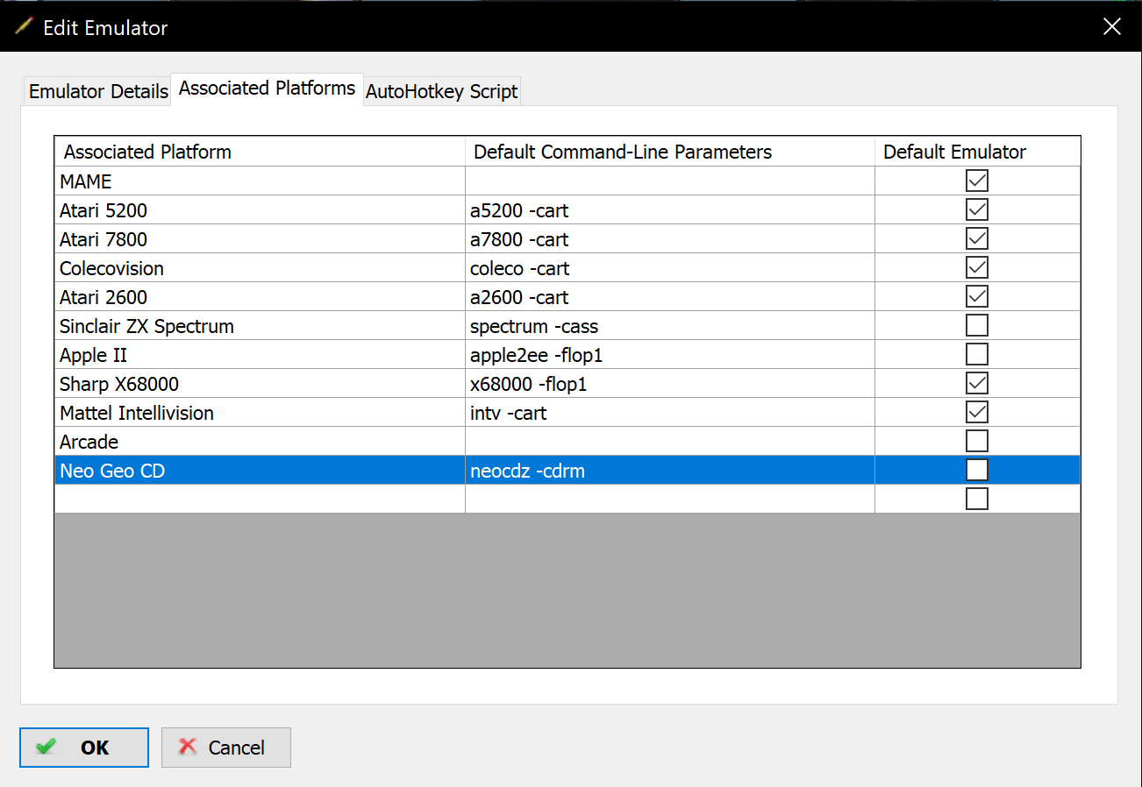
Task: Check Default Emulator for Neo Geo CD
Action: [976, 470]
